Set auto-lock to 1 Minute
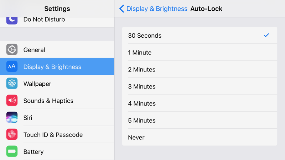Image resolution: width=285 pixels, height=160 pixels. tap(199, 53)
